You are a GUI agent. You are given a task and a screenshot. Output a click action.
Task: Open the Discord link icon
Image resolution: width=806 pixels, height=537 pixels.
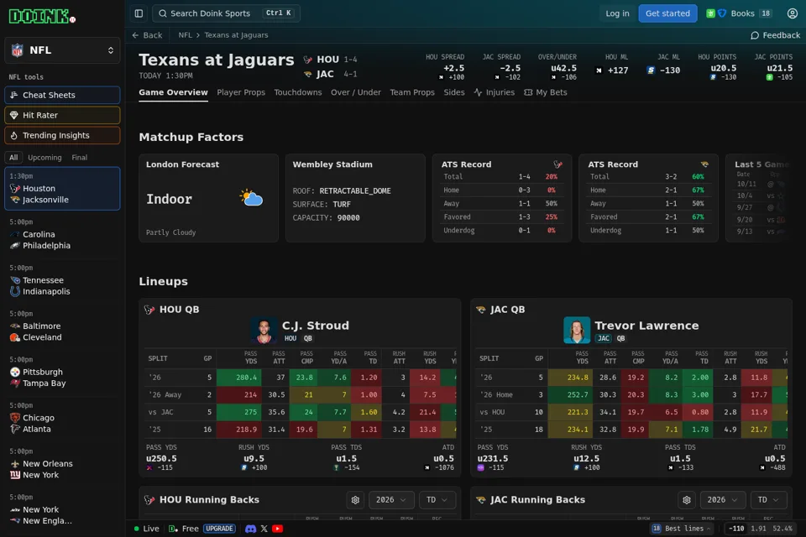click(250, 529)
